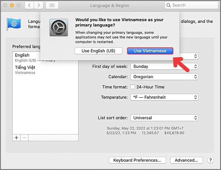
Task: Click the back navigation arrow
Action: pos(29,5)
